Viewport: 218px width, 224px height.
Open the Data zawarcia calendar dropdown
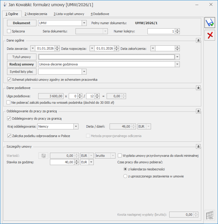coord(33,48)
